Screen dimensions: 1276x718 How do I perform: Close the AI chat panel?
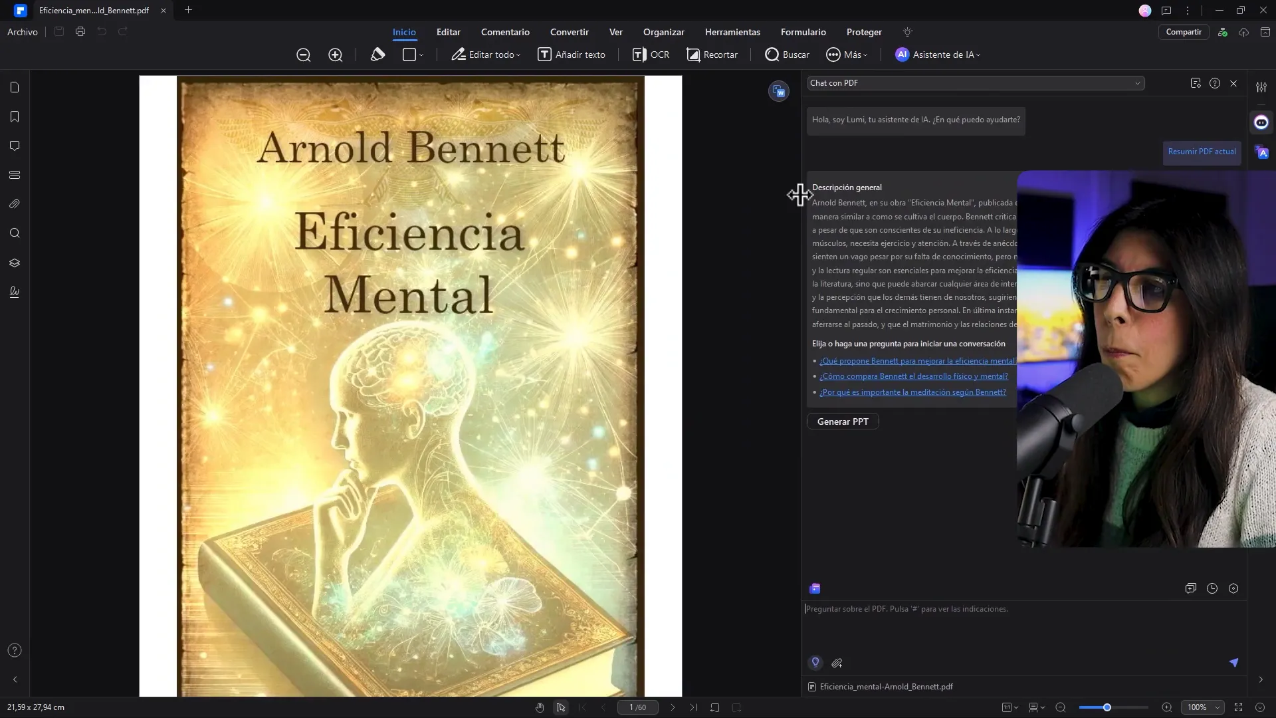pos(1233,83)
